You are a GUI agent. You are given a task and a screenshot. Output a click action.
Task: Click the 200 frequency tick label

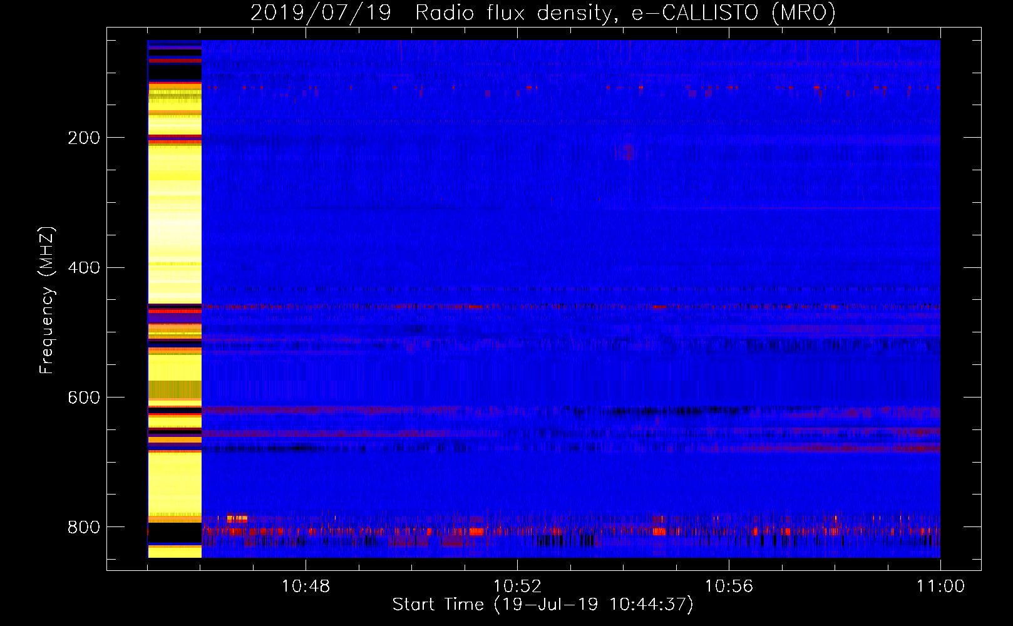coord(84,138)
